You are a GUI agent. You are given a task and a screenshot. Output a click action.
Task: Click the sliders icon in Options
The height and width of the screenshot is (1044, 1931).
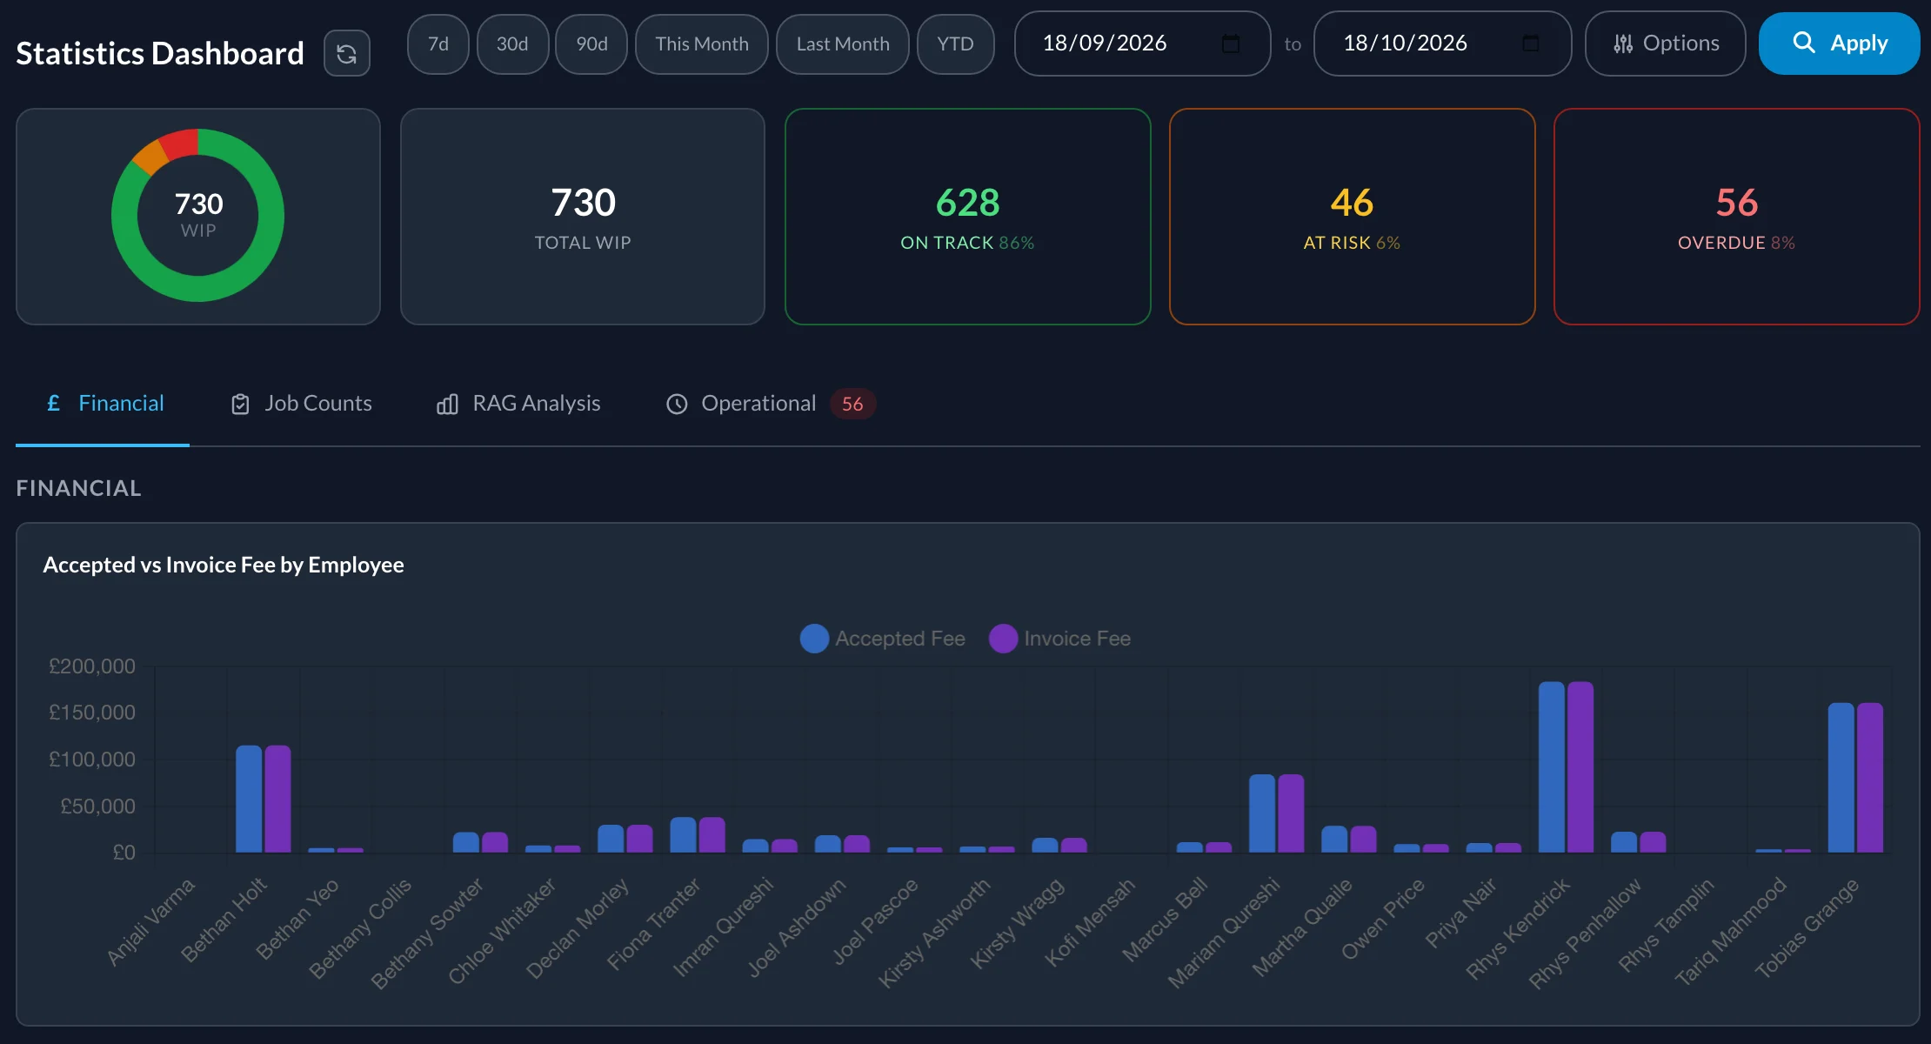(1623, 43)
